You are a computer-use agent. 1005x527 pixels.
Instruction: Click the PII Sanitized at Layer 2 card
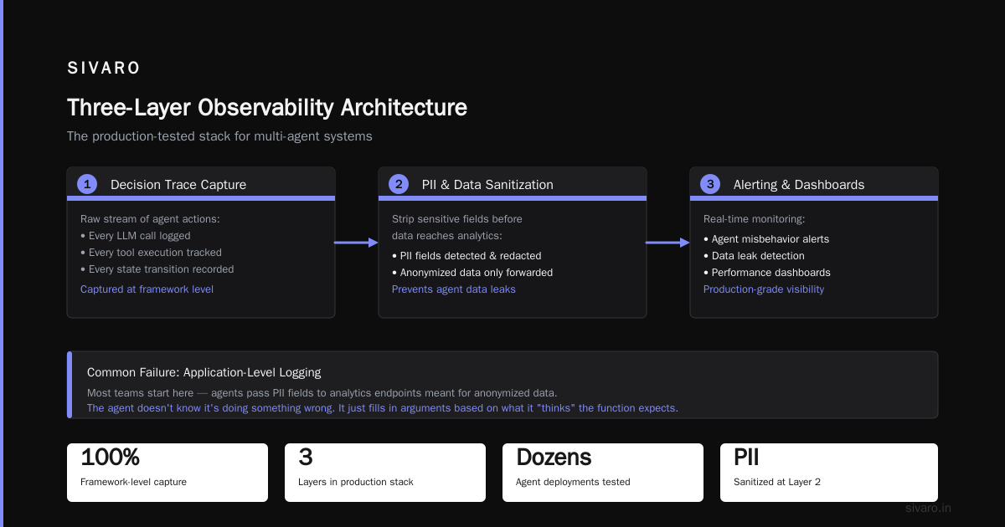pyautogui.click(x=829, y=473)
